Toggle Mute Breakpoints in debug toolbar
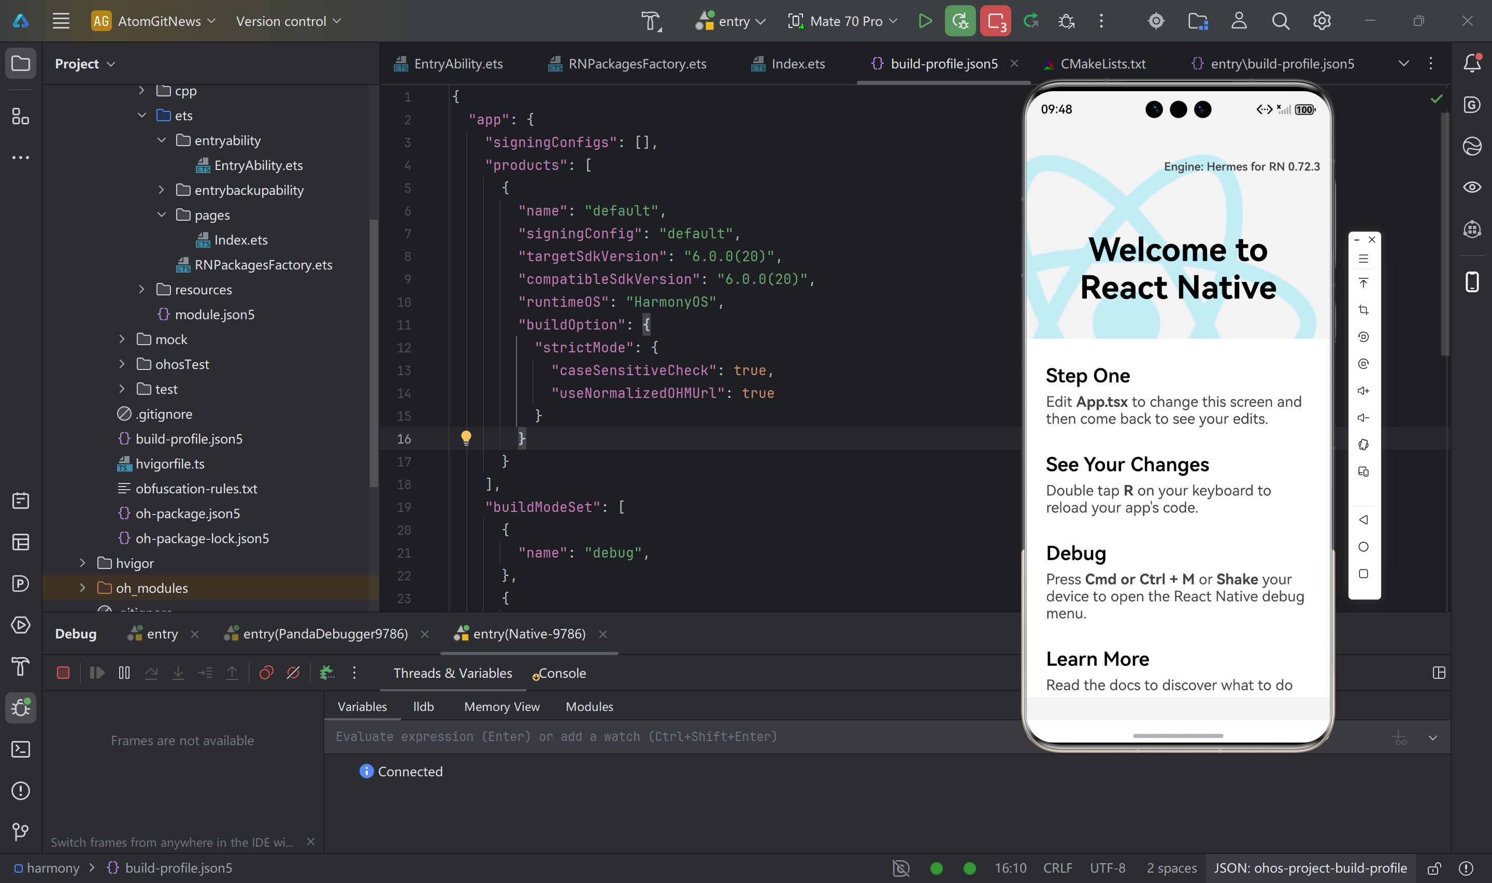 coord(293,673)
